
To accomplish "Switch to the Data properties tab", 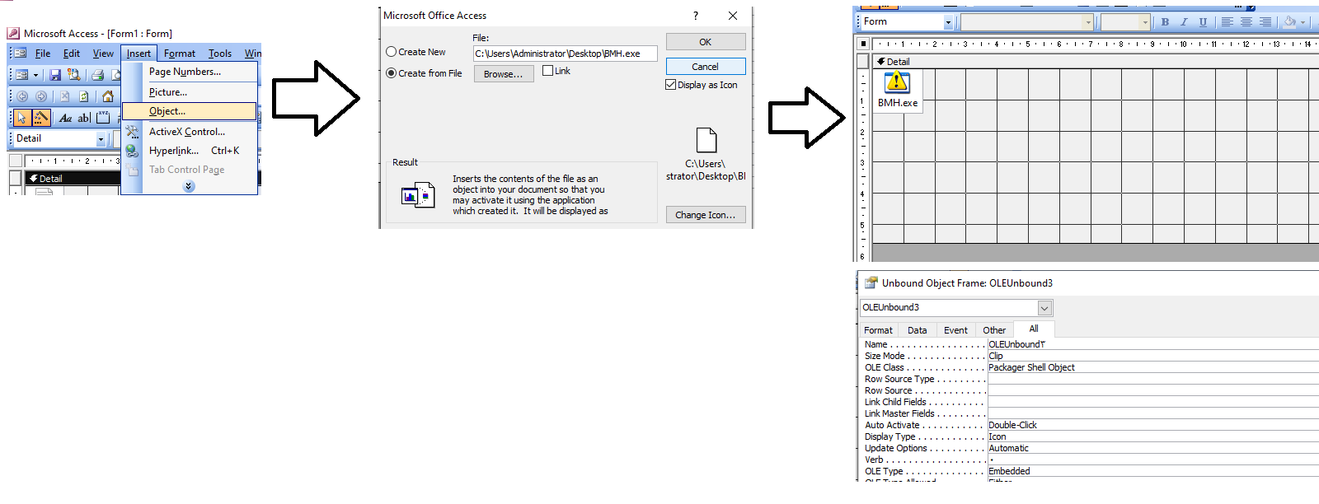I will pos(918,330).
